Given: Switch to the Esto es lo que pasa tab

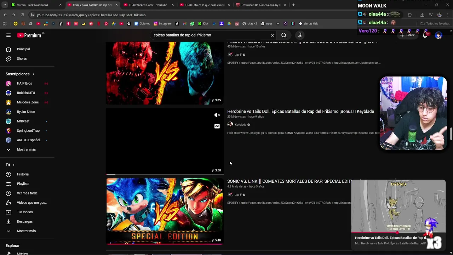Looking at the screenshot, I should tap(205, 5).
